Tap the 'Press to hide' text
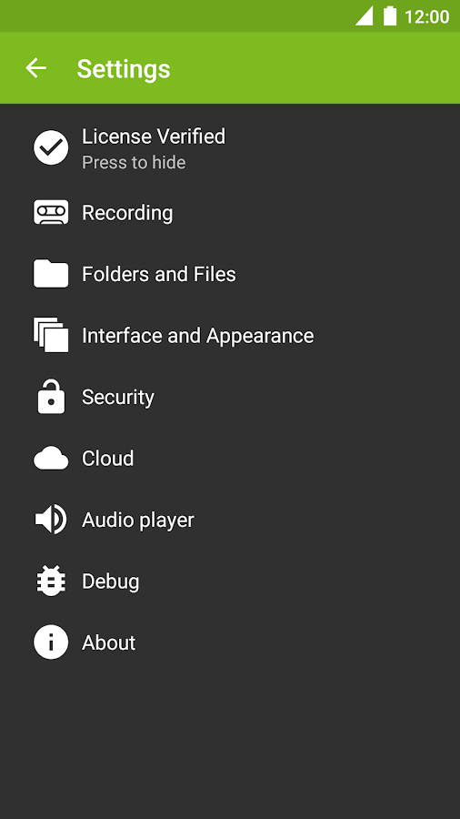The image size is (460, 819). coord(134,163)
